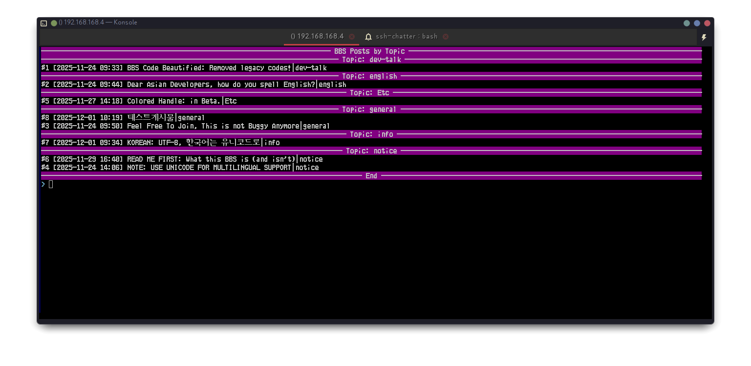The height and width of the screenshot is (366, 751).
Task: Maximize the Konsole window
Action: (697, 23)
